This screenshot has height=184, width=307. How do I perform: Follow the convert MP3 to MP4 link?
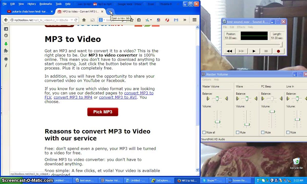(x=73, y=97)
